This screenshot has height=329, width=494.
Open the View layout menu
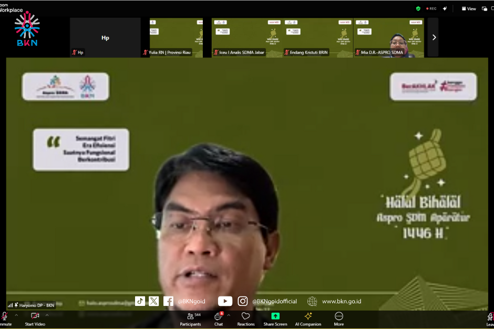click(469, 8)
